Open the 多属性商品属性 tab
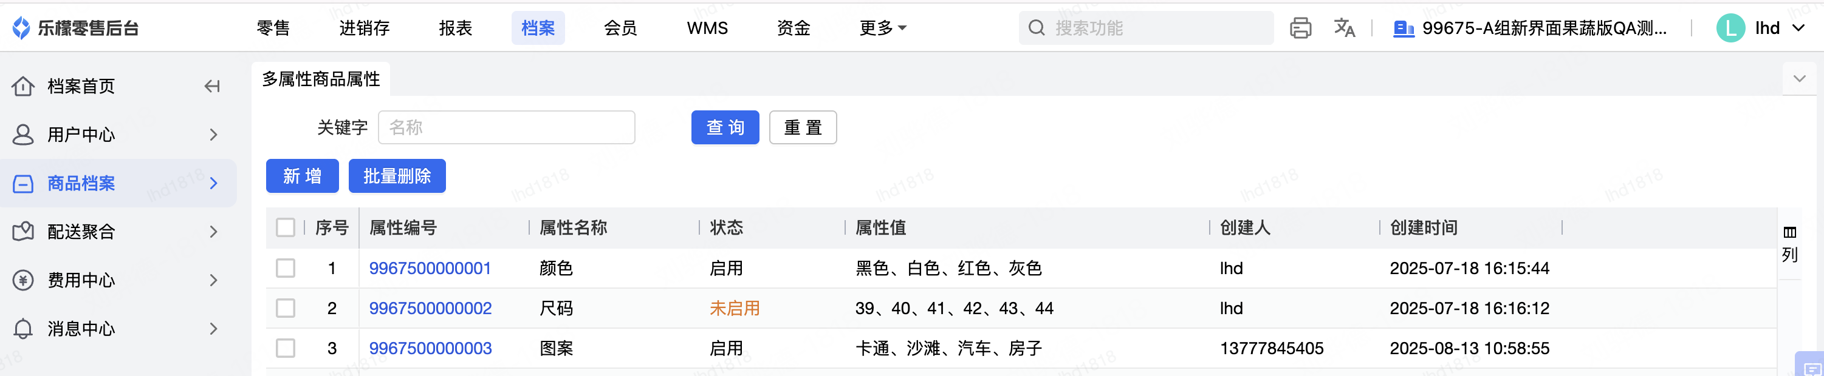Screen dimensions: 1824x376 (x=321, y=79)
